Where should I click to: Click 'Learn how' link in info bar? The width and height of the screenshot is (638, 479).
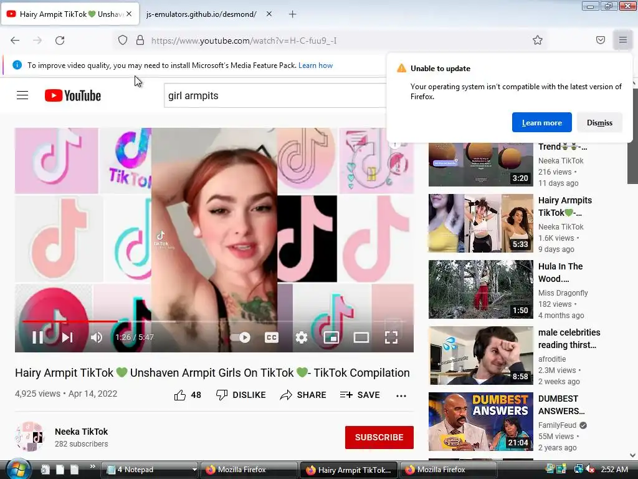pyautogui.click(x=315, y=65)
